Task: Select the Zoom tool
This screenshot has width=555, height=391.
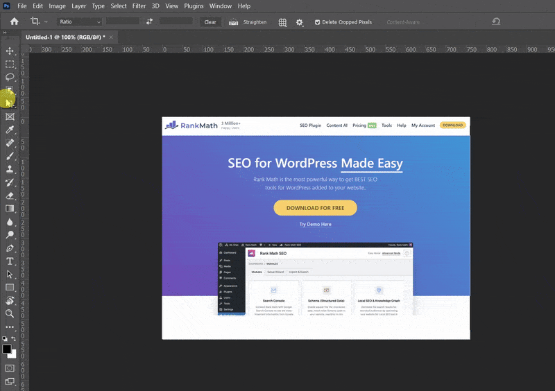Action: [x=10, y=313]
